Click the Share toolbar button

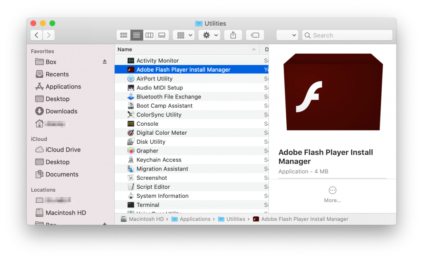tap(233, 35)
